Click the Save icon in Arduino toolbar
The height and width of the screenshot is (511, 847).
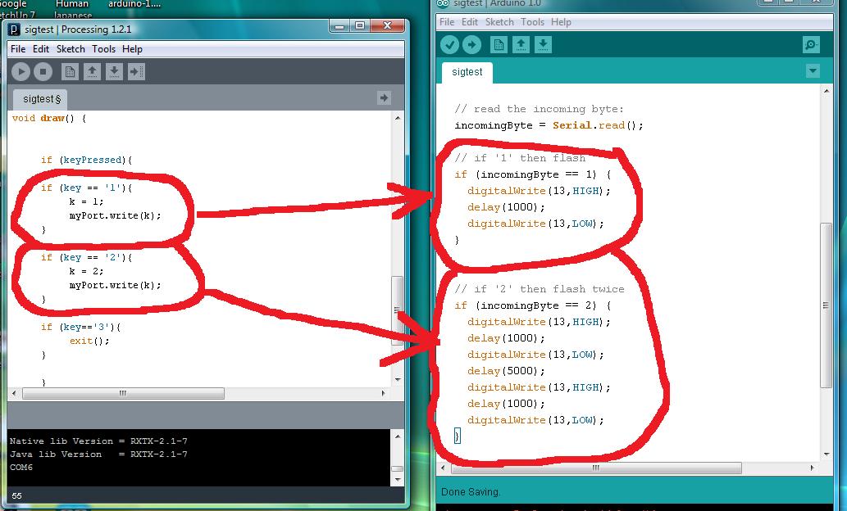(543, 45)
